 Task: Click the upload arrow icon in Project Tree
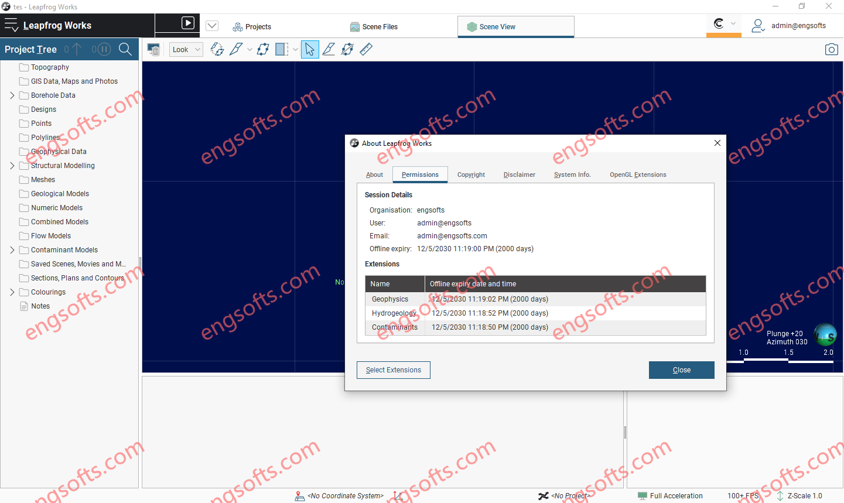[x=76, y=49]
